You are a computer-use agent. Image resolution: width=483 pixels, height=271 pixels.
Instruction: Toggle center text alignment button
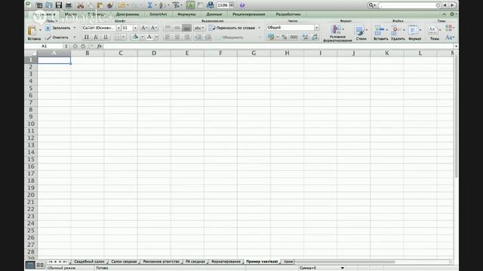(177, 37)
